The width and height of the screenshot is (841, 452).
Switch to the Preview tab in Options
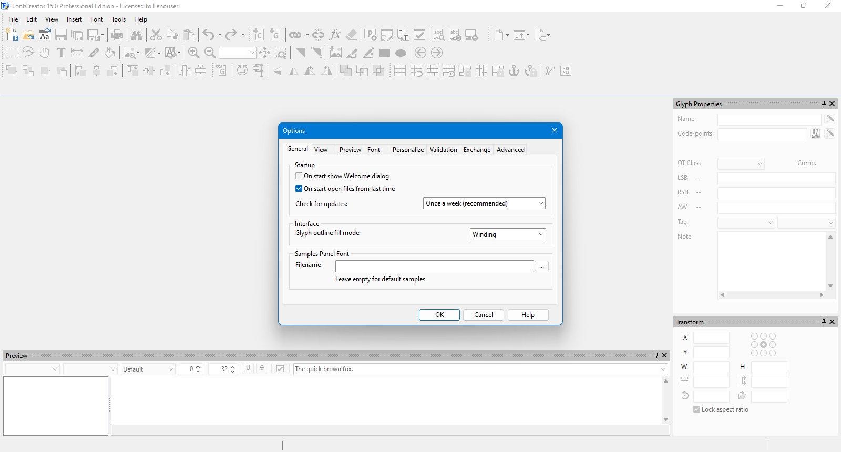pos(350,150)
